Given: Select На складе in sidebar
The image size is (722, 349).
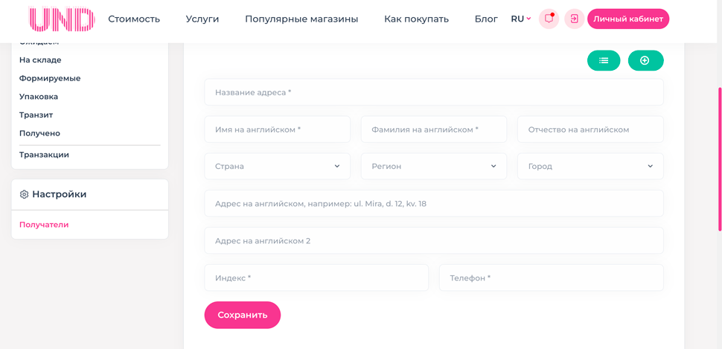Looking at the screenshot, I should tap(40, 60).
